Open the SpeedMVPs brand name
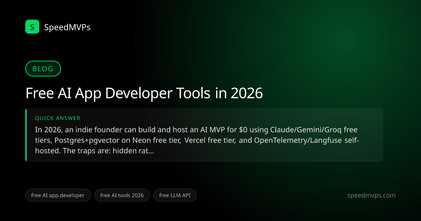The width and height of the screenshot is (421, 221). pos(67,27)
